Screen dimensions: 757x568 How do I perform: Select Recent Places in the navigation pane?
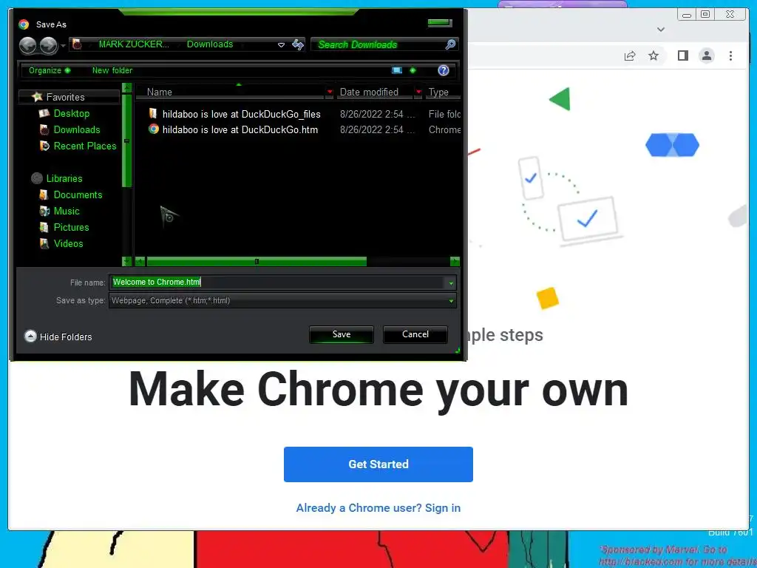pos(85,146)
